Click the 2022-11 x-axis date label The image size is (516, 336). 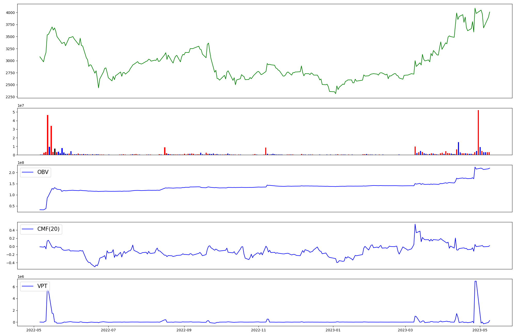point(259,330)
